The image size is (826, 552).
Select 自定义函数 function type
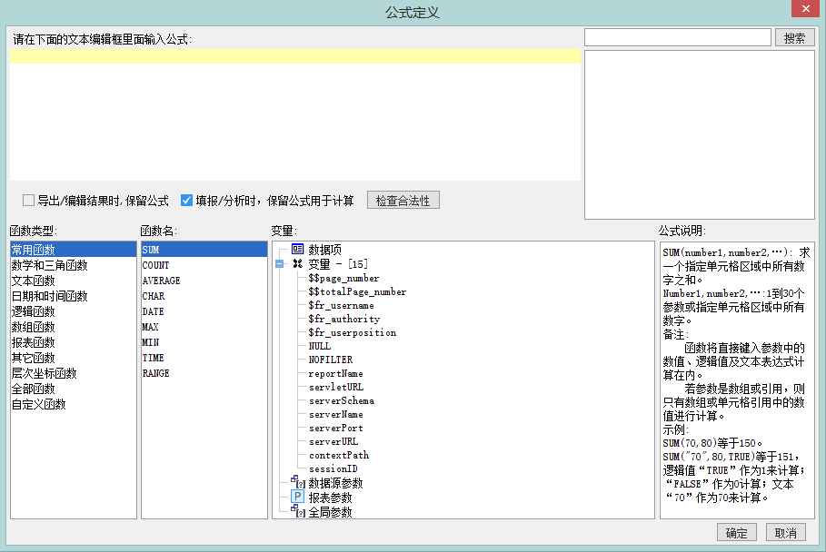pyautogui.click(x=74, y=404)
